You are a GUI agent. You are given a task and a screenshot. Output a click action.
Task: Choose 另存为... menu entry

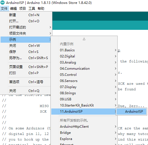pos(26,58)
